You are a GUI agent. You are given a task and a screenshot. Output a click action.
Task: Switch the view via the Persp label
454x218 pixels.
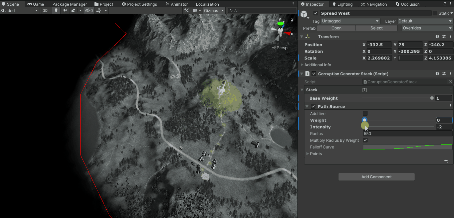coord(280,48)
